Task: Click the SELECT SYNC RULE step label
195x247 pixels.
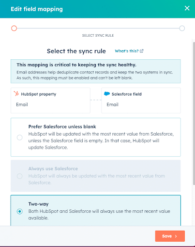Action: [98, 35]
